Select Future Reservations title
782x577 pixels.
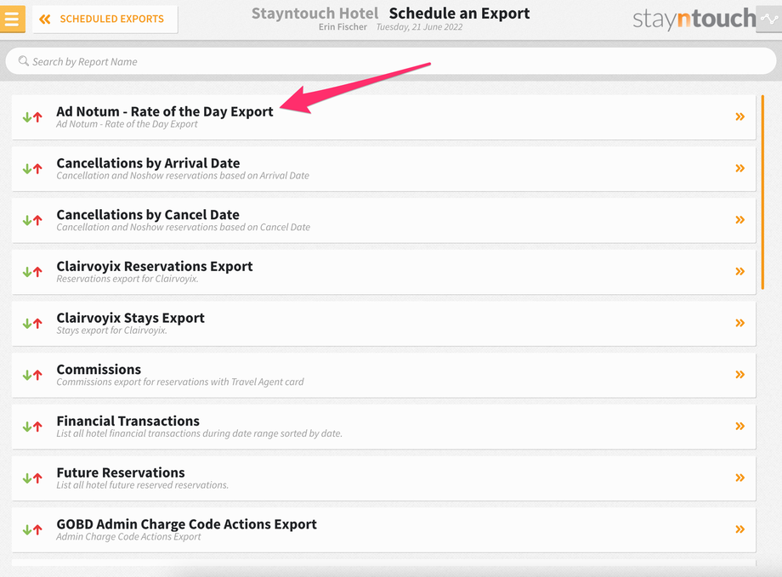121,472
